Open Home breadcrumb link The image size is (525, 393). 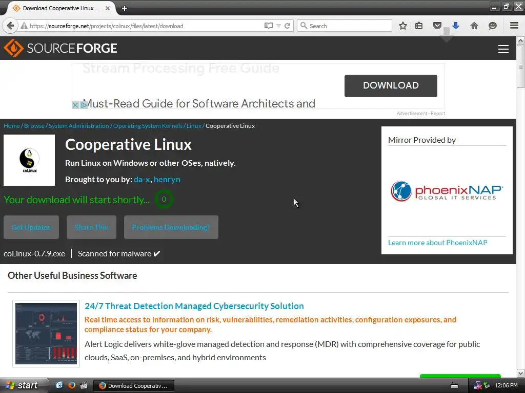coord(12,126)
